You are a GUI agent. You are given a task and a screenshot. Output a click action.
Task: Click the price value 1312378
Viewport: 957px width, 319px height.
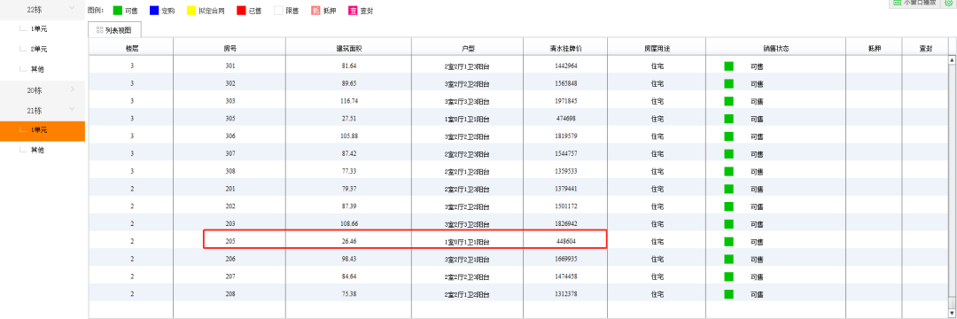[x=565, y=294]
